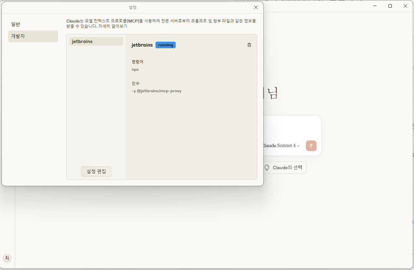This screenshot has height=270, width=414.
Task: Click the chevron next to Sonnet 4
Action: [x=298, y=146]
